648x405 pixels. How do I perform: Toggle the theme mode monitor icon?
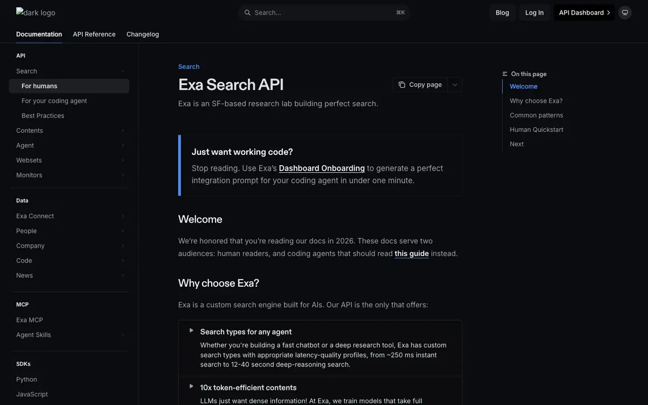tap(625, 12)
